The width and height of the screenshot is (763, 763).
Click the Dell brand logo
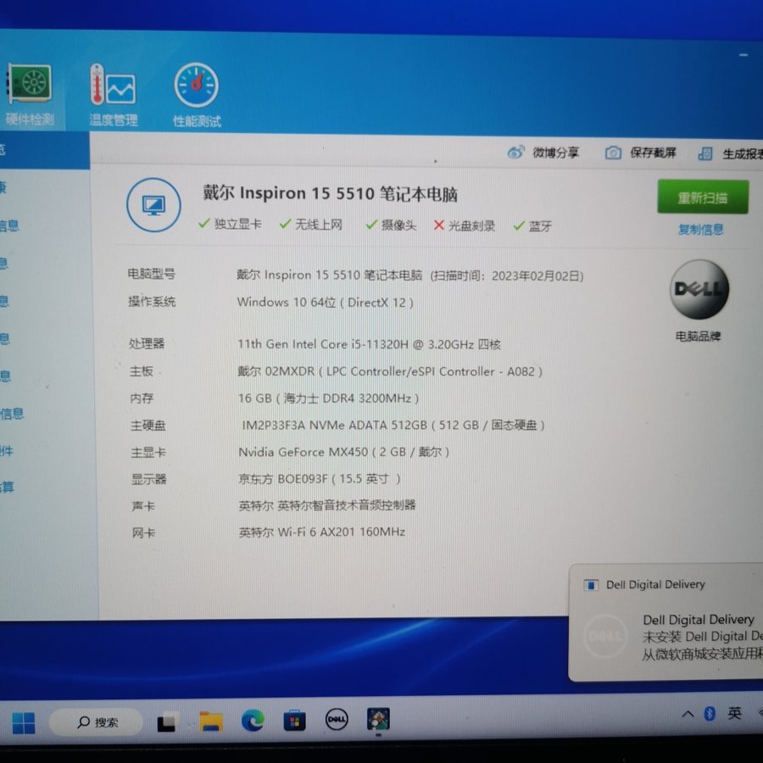(699, 290)
